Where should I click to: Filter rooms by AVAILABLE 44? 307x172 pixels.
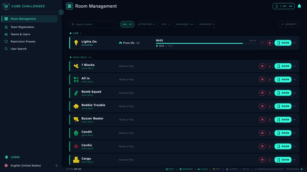click(184, 24)
